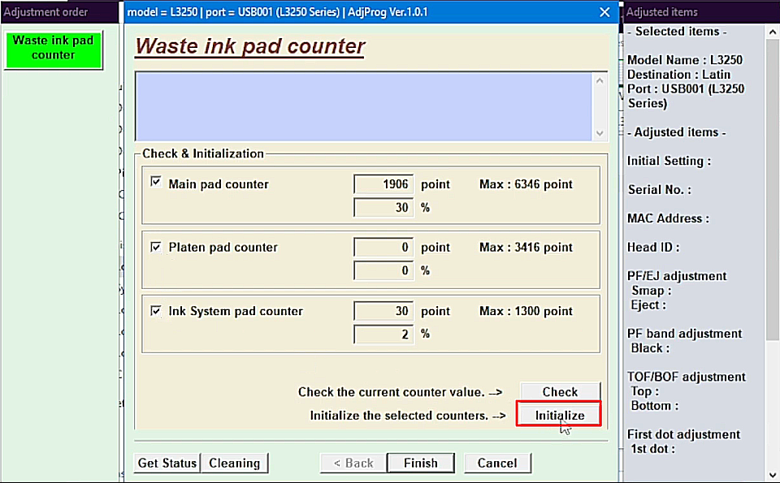Viewport: 780px width, 483px height.
Task: Toggle the Platen pad counter checkbox
Action: (x=156, y=247)
